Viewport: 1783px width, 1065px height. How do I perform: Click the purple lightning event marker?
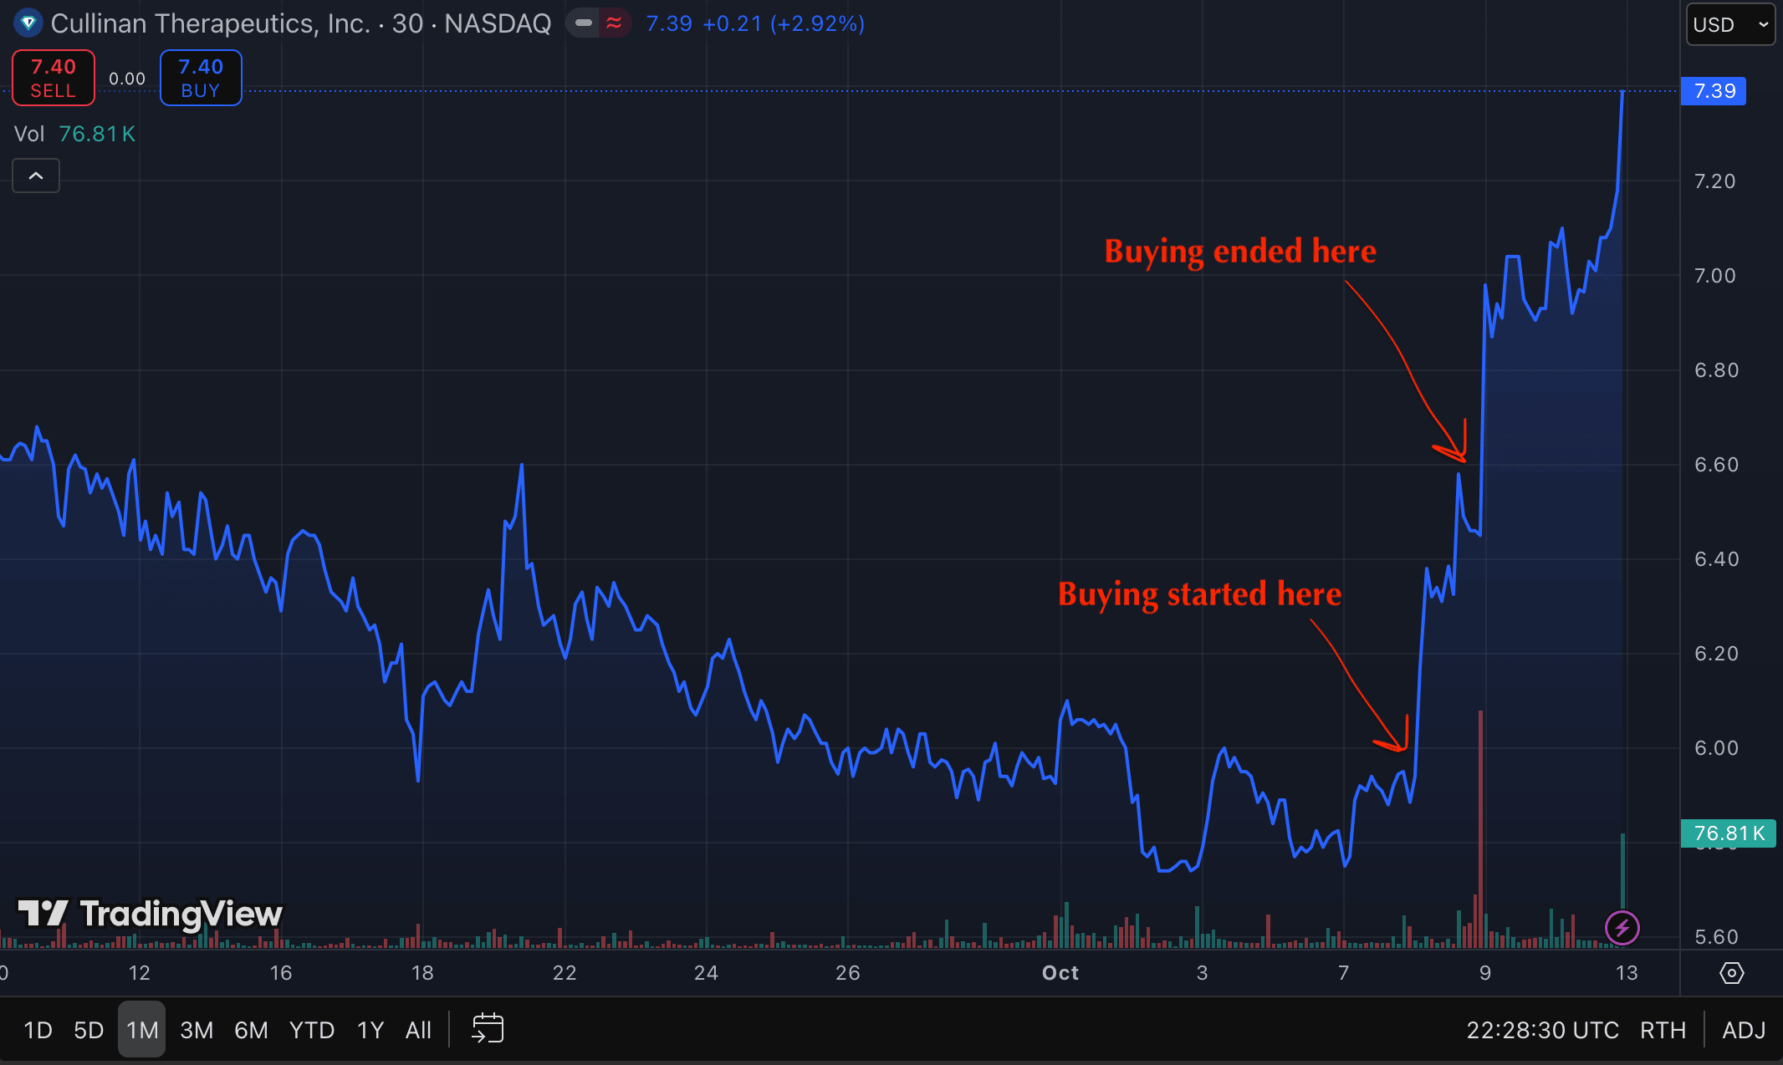(x=1622, y=927)
